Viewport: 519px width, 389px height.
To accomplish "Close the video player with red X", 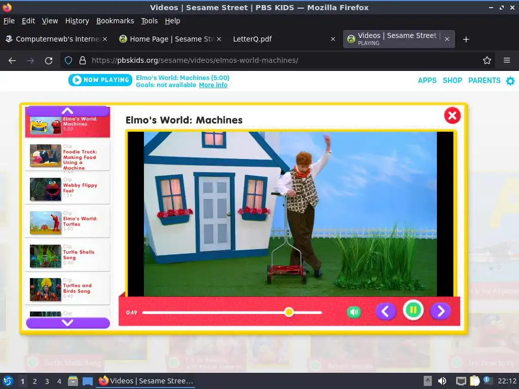I will pos(452,115).
